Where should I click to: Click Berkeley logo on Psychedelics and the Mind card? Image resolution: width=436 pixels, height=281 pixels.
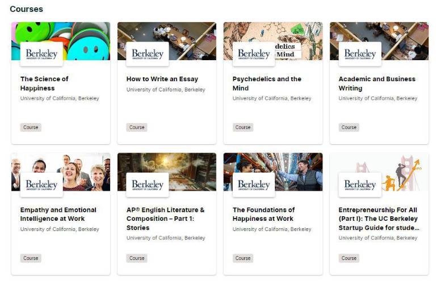254,54
